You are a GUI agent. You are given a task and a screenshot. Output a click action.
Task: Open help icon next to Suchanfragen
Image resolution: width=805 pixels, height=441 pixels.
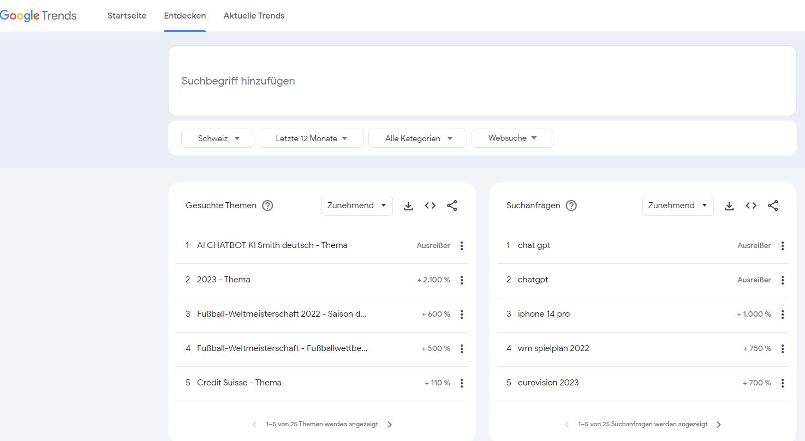[571, 206]
